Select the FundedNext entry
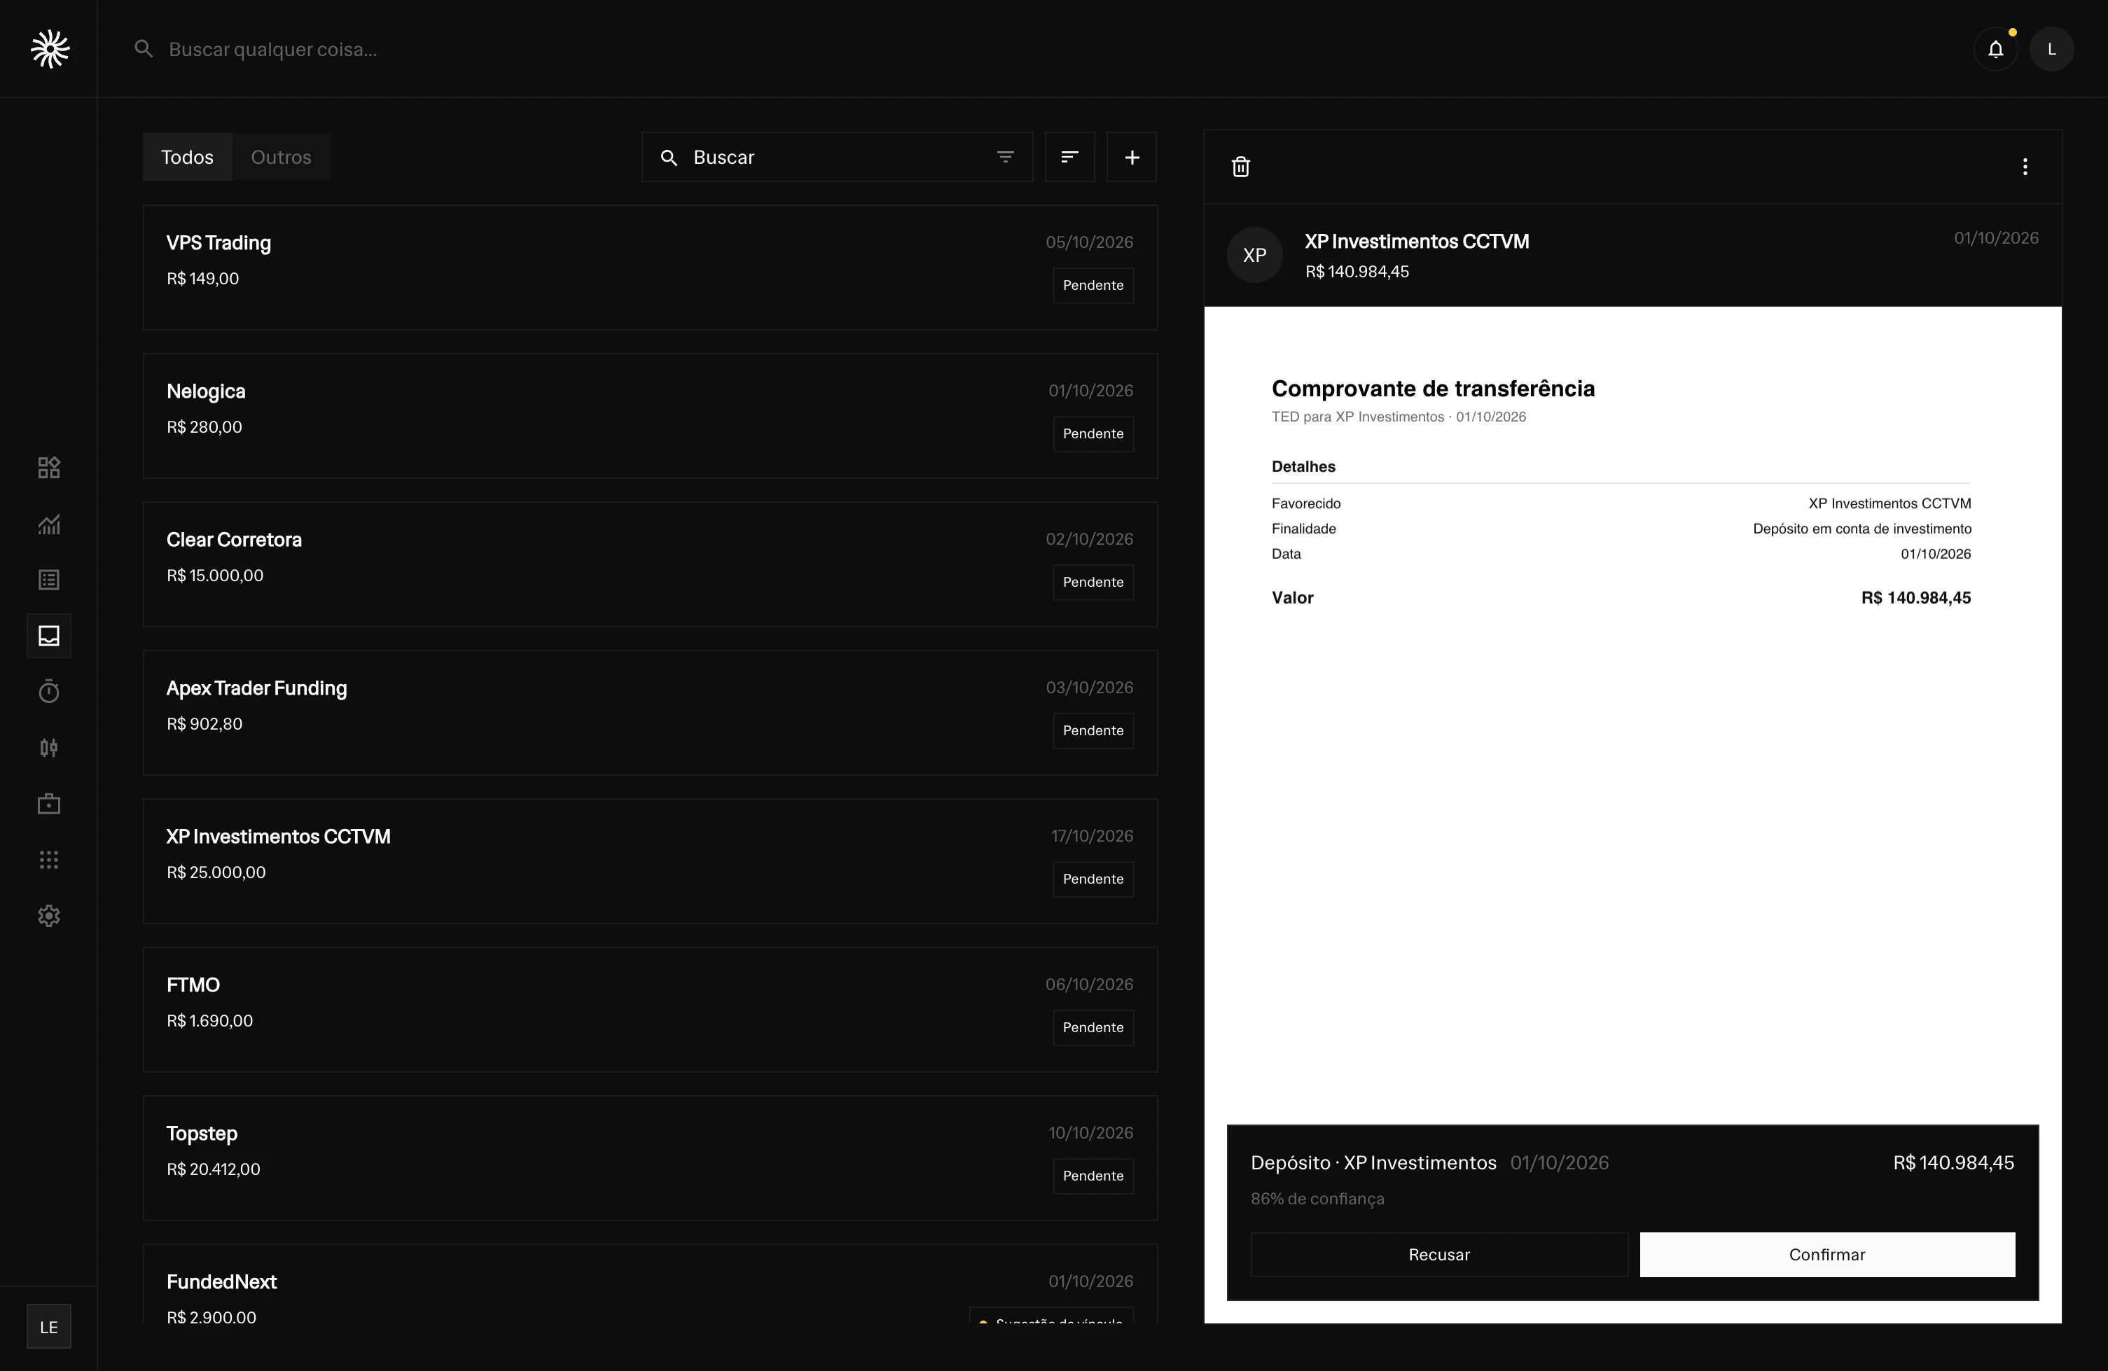Screen dimensions: 2108x1371 coord(650,1284)
